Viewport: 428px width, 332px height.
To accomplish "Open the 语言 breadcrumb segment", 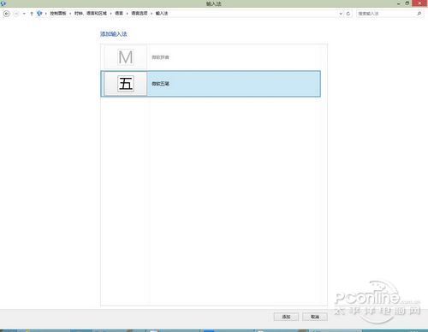I will coord(119,14).
